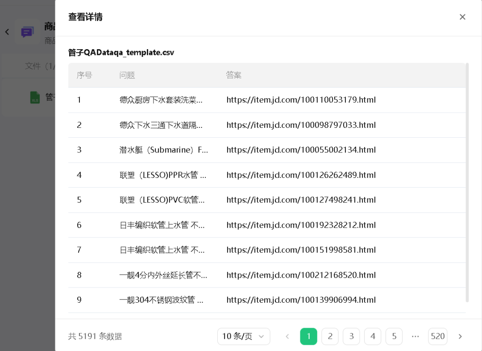The image size is (482, 351).
Task: Open link item.jd.com/100110053179.html
Action: [301, 100]
